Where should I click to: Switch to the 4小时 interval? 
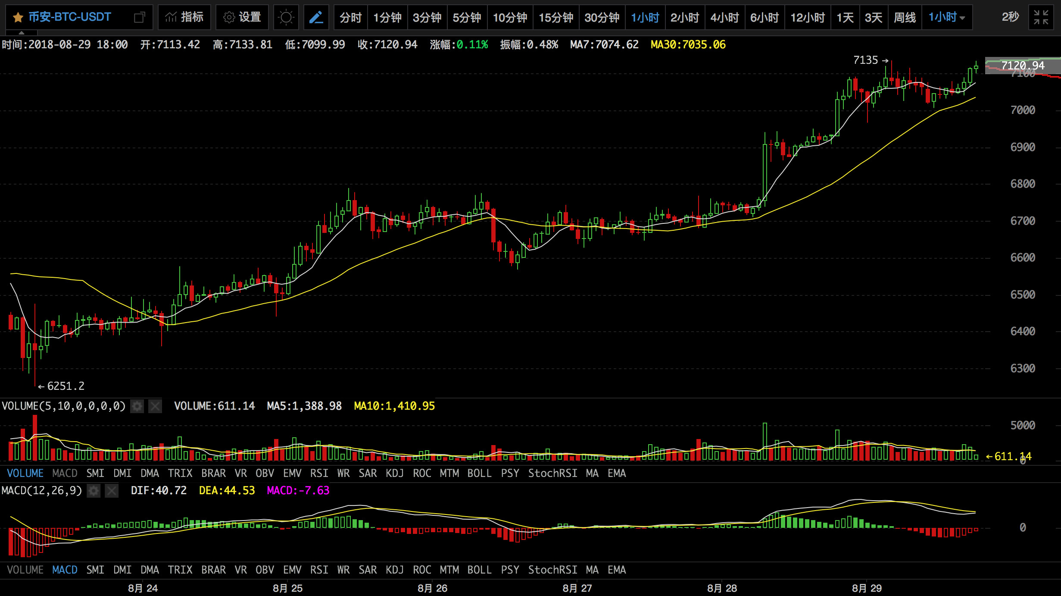(x=724, y=18)
